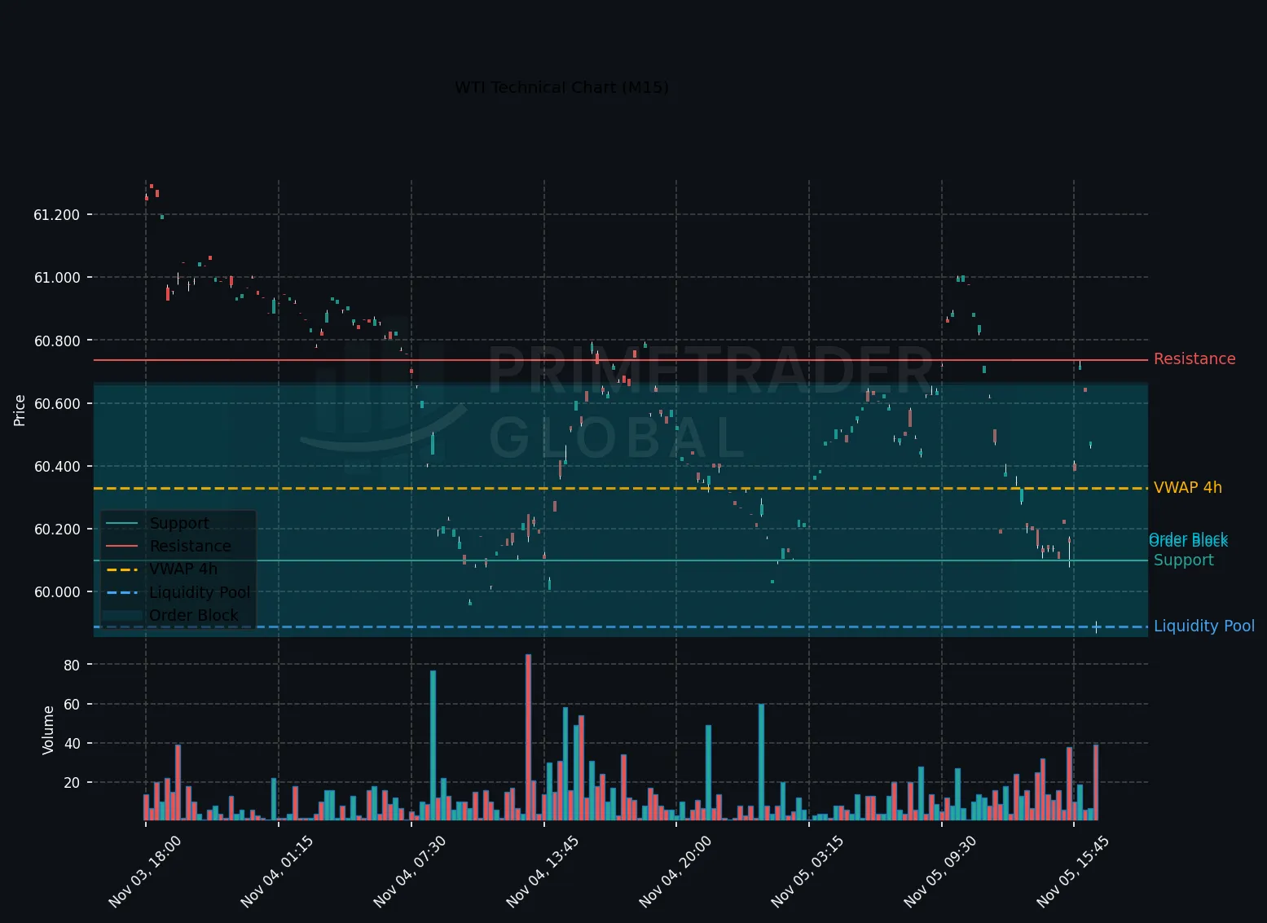This screenshot has height=923, width=1267.
Task: Click the tallest red volume bar
Action: tap(528, 737)
